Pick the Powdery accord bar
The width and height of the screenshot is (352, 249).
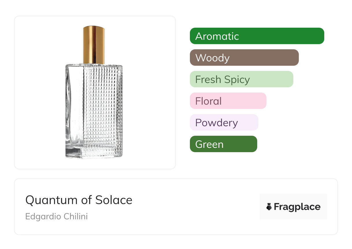224,122
